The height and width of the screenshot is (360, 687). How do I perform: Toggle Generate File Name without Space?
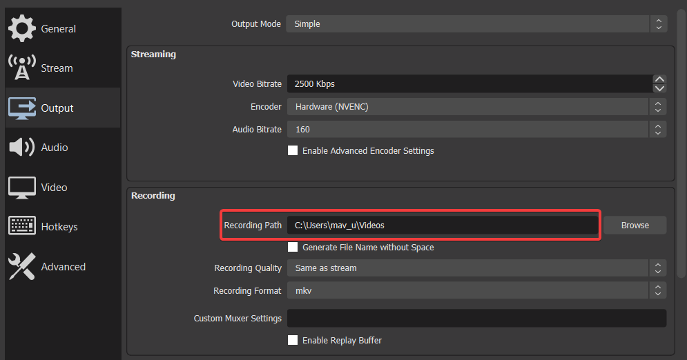(x=293, y=247)
